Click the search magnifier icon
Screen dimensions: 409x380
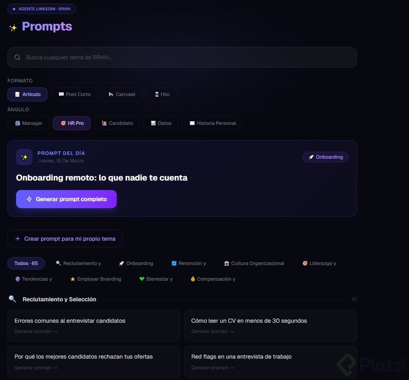coord(17,58)
